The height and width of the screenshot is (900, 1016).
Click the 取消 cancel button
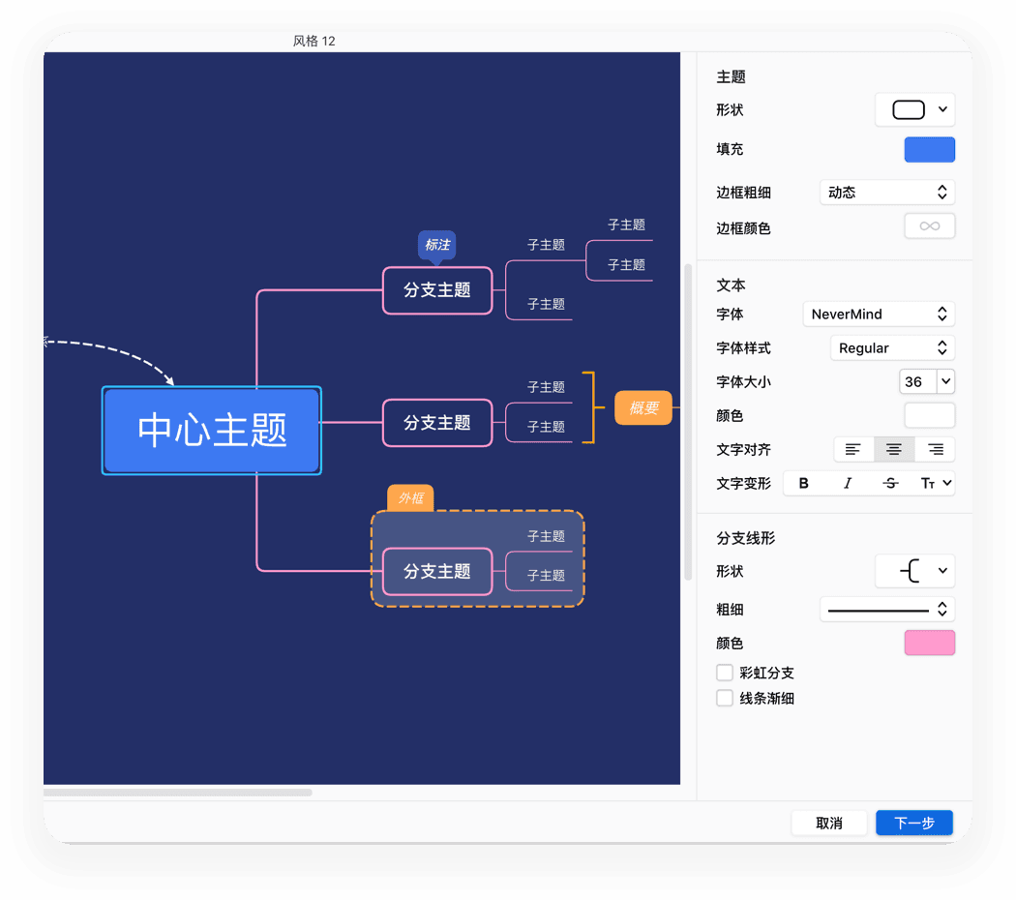[829, 823]
